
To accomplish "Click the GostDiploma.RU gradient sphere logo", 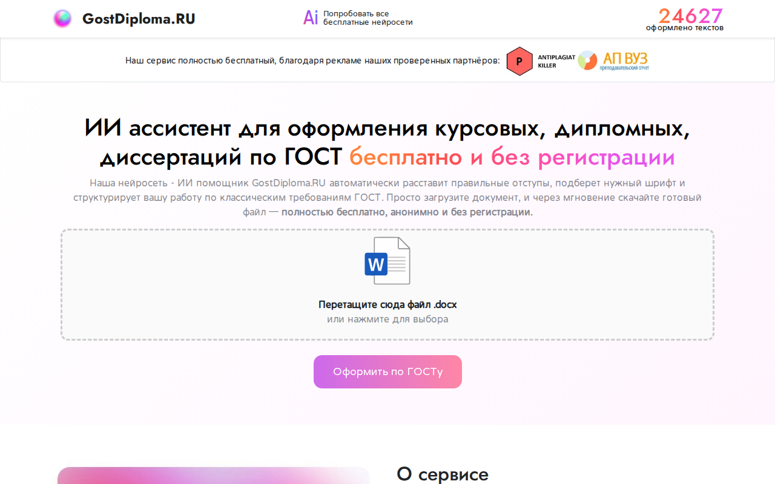I will 62,19.
